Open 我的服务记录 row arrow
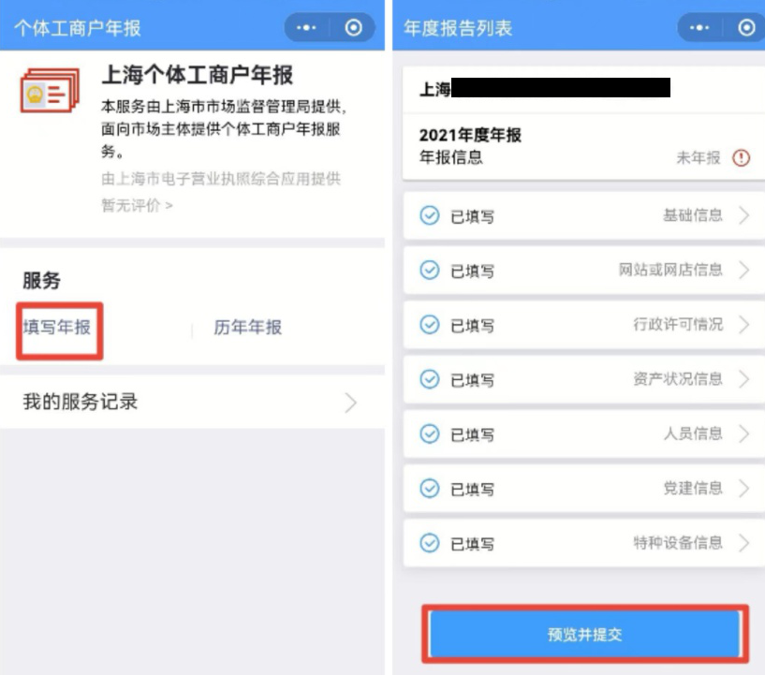Screen dimensions: 765x675 tap(351, 403)
